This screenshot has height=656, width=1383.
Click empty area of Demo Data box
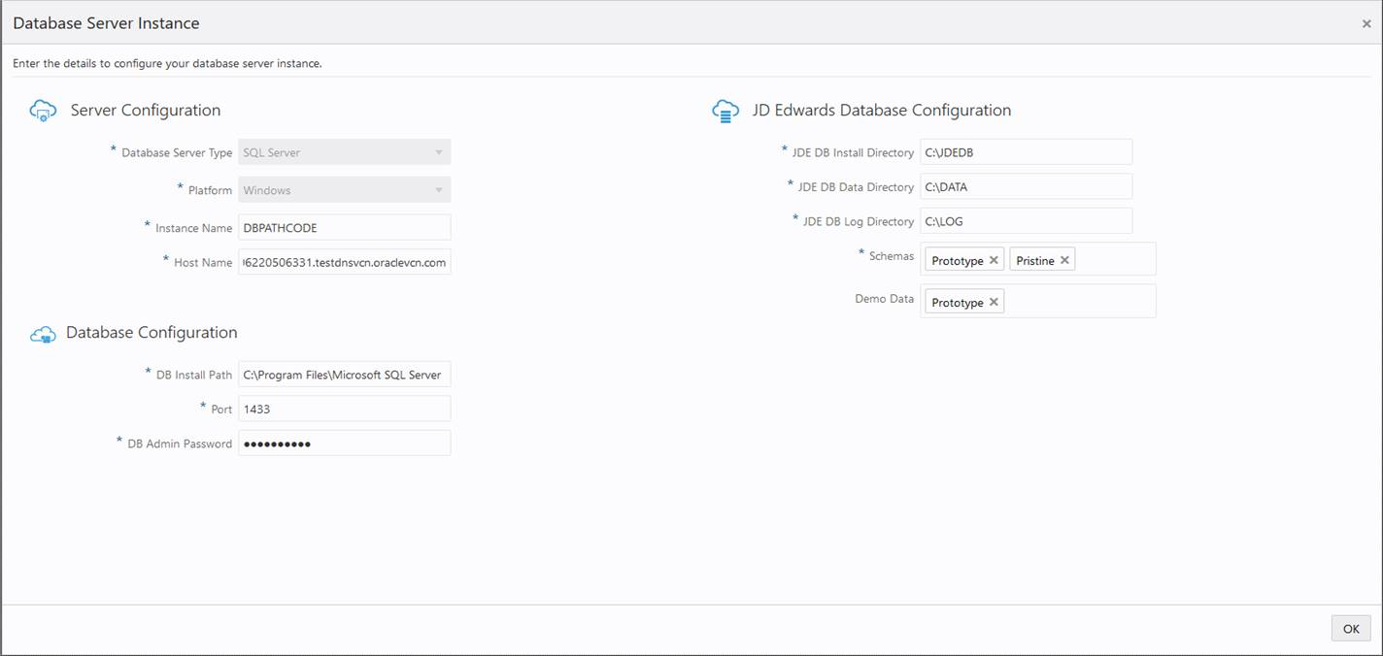pos(1078,302)
